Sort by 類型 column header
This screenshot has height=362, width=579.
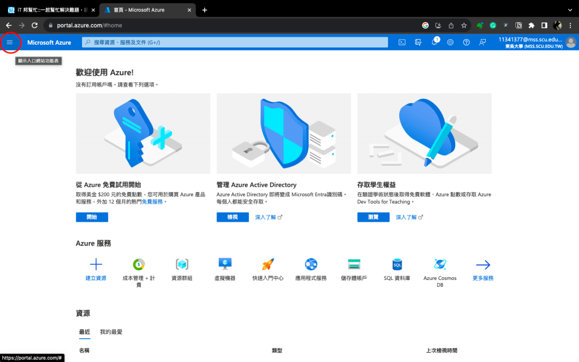277,350
